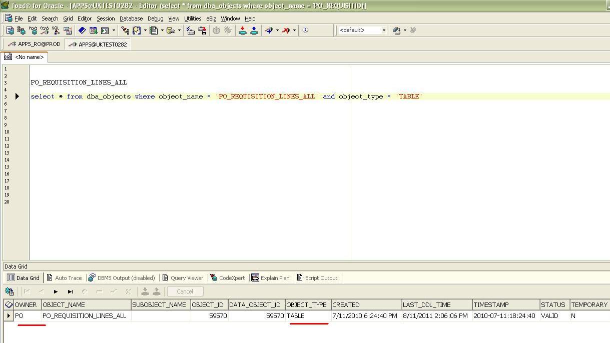This screenshot has width=610, height=343.
Task: Click the end connection red X plug icon
Action: 286,30
